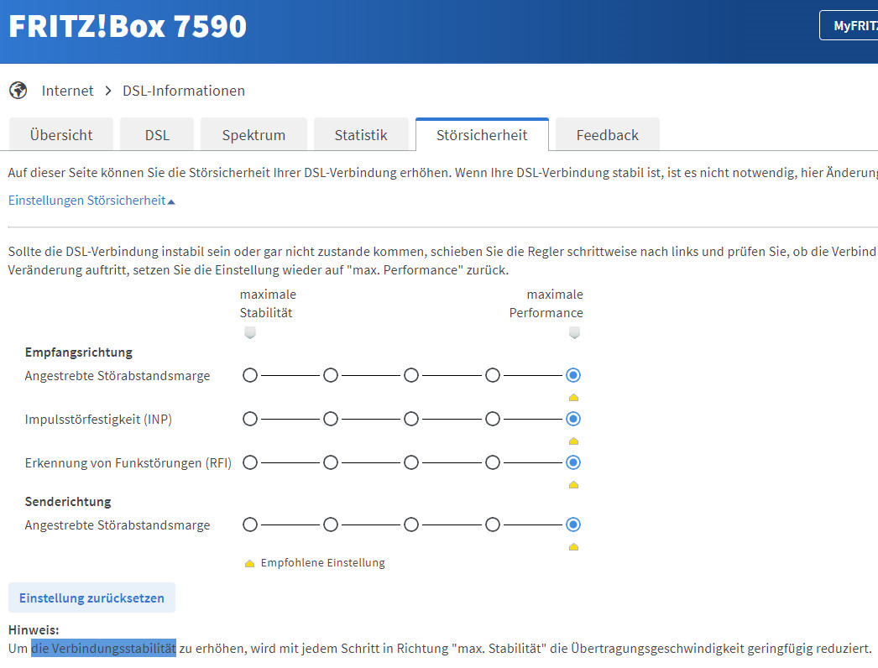878x668 pixels.
Task: Click the Hinweis: label
Action: pyautogui.click(x=34, y=630)
